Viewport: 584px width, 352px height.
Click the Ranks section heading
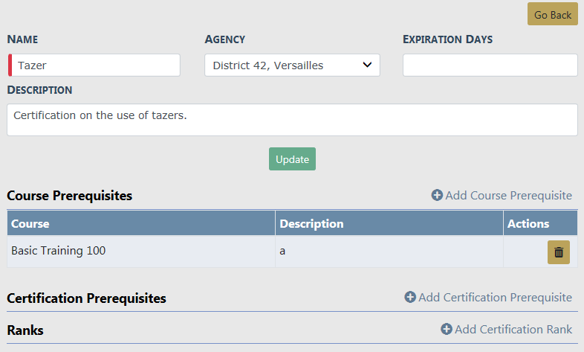coord(25,330)
